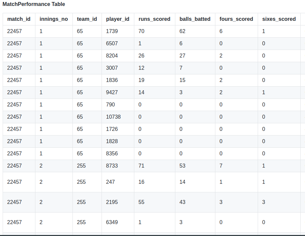Click fours_scored value 6 in player 1739's row
Viewport: 305px width, 236px height.
tap(221, 31)
